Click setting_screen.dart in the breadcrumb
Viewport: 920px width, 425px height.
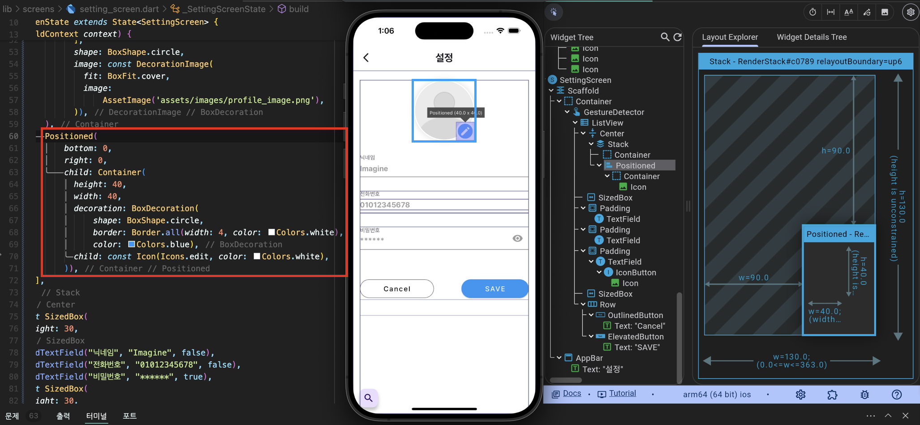point(119,9)
